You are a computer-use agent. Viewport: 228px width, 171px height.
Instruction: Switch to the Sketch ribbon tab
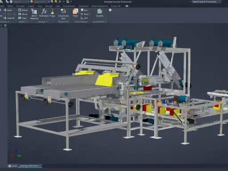(10, 6)
